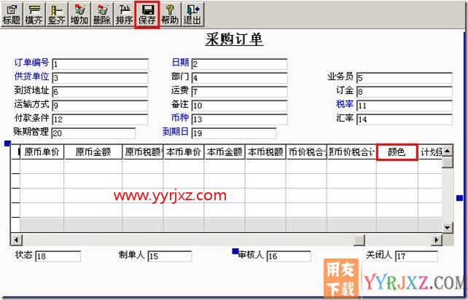
Task: Select the 竖齐 vertical align tool
Action: coord(56,14)
